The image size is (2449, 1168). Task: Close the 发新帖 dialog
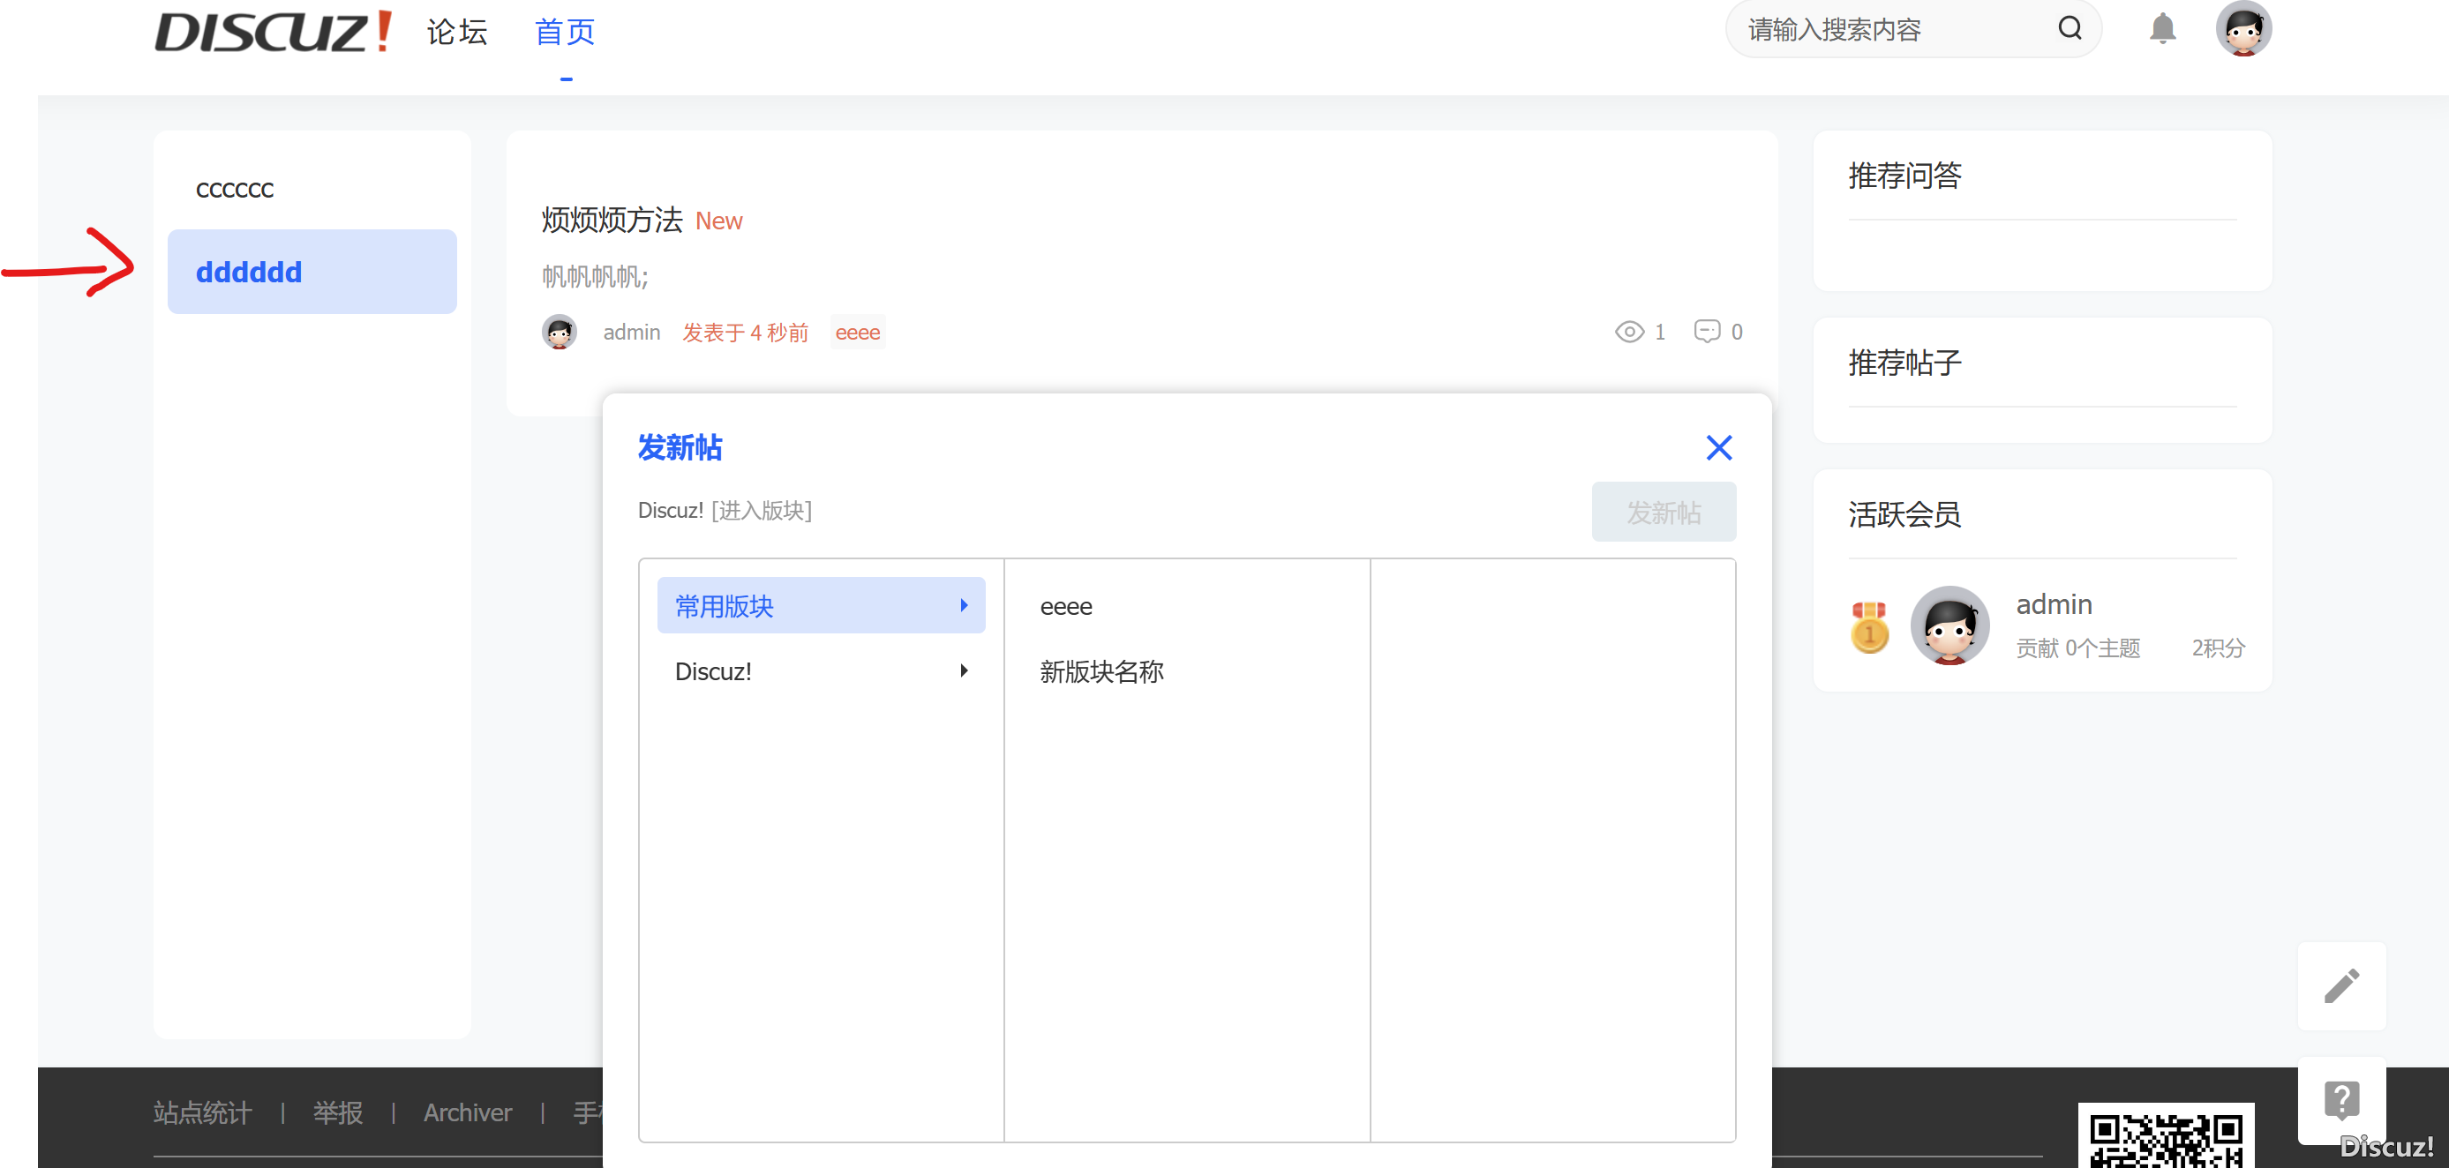tap(1719, 447)
